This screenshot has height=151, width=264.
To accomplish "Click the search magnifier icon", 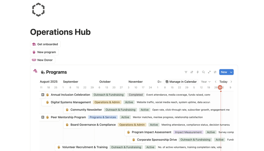I will tap(203, 72).
